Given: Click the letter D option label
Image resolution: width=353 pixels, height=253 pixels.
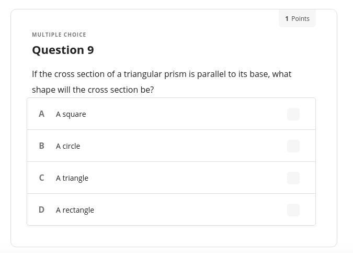Looking at the screenshot, I should point(41,210).
